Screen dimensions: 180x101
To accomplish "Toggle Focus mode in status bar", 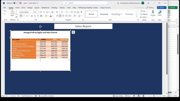I will (128, 96).
